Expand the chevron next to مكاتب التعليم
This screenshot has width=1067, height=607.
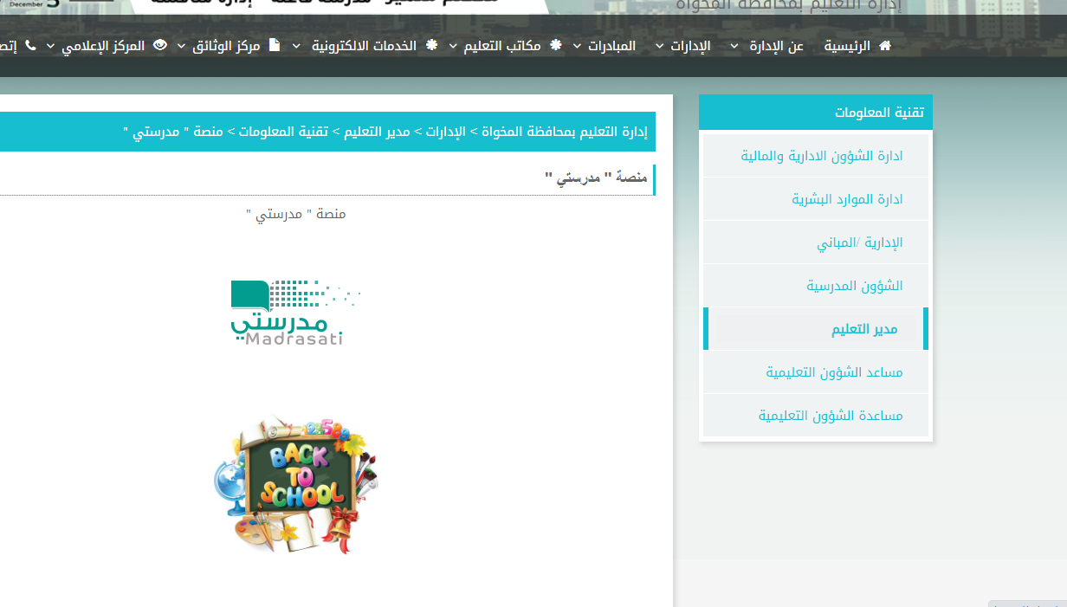pyautogui.click(x=452, y=46)
